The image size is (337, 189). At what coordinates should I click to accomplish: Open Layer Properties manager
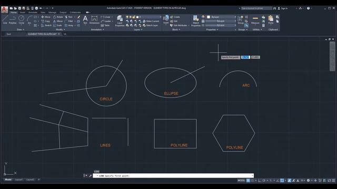pos(120,21)
